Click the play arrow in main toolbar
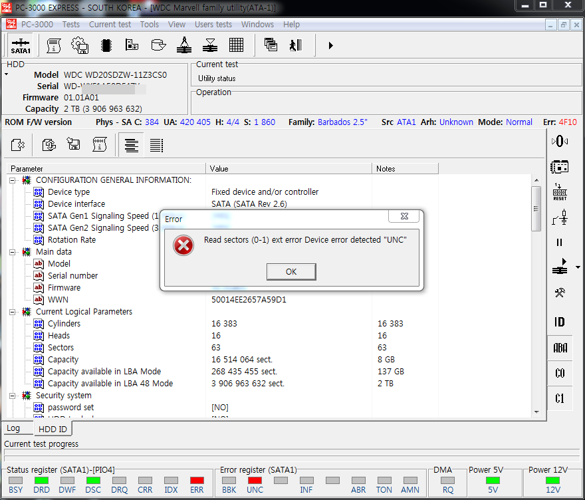This screenshot has width=585, height=500. (x=330, y=45)
